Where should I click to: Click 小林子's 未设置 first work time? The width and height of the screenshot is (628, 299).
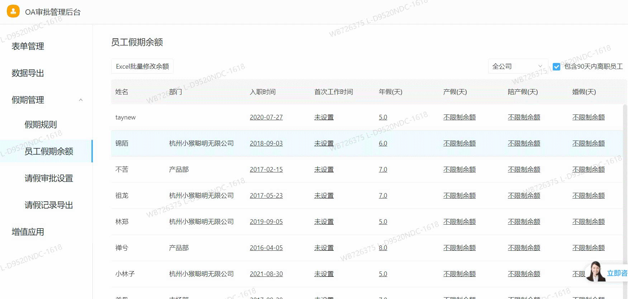[324, 274]
